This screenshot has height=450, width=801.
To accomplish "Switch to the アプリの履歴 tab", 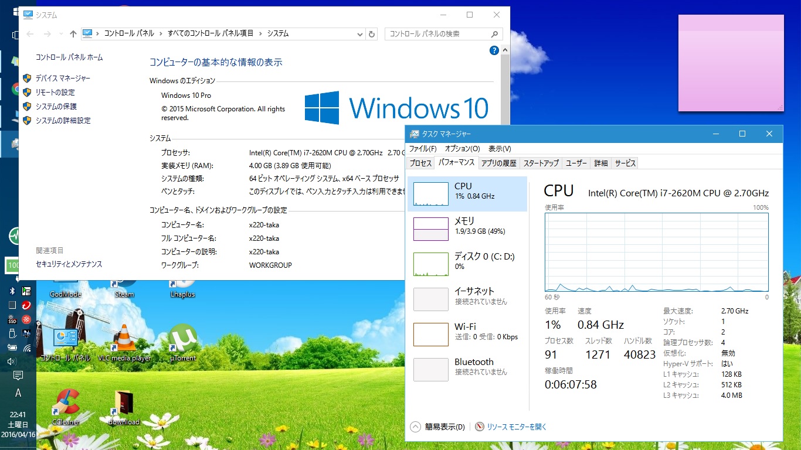I will (499, 163).
